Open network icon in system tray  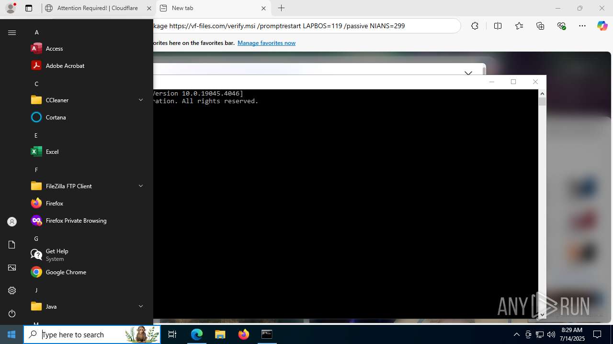pos(539,334)
